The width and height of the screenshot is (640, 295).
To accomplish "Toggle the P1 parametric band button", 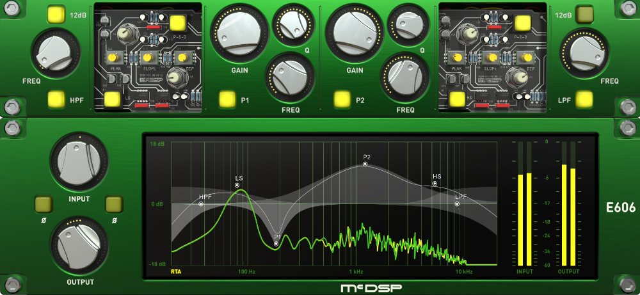I will pyautogui.click(x=227, y=100).
